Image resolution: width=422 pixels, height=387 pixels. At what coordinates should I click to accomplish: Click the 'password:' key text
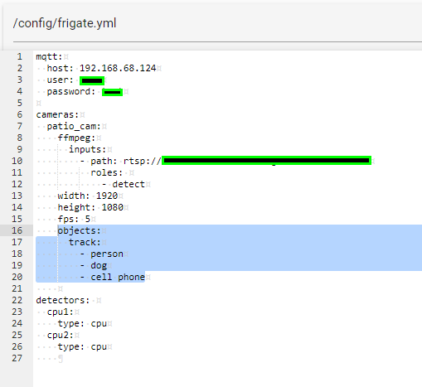tap(70, 91)
